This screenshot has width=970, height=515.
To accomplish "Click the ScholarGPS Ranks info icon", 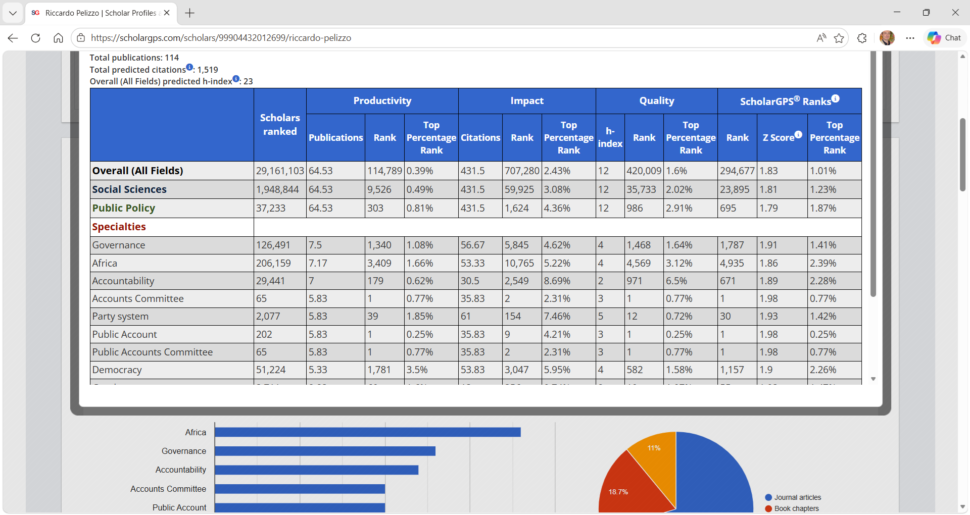I will pos(836,99).
